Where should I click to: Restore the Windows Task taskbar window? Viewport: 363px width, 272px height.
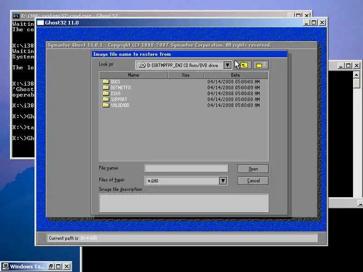[x=50, y=267]
